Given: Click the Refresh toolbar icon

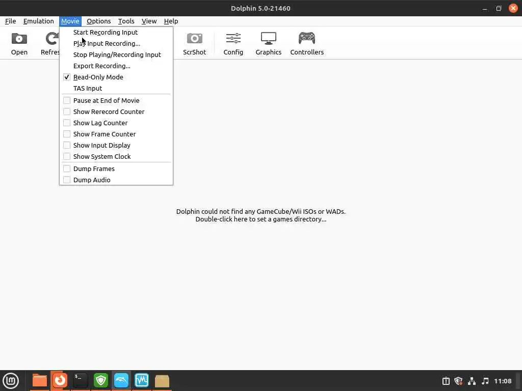Looking at the screenshot, I should click(x=50, y=43).
